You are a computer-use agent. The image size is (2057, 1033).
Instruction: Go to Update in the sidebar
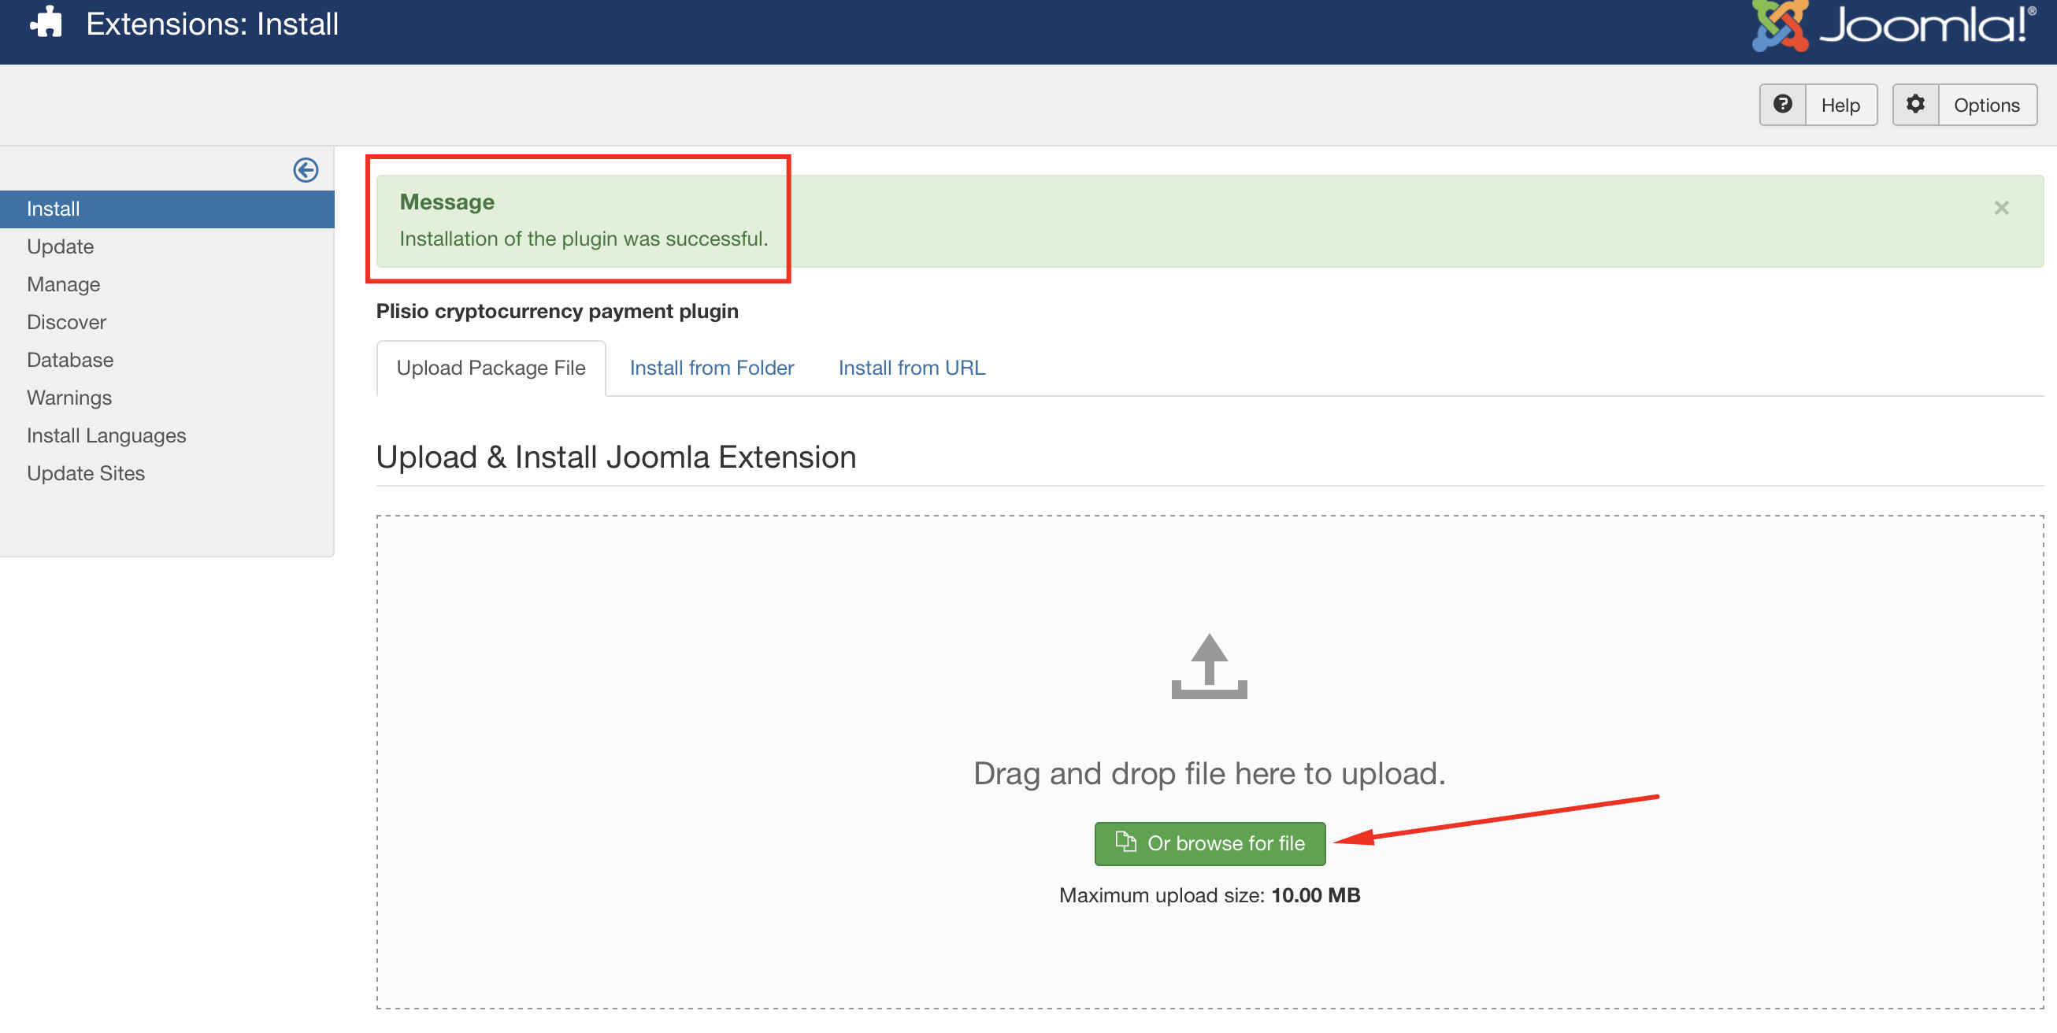tap(167, 246)
